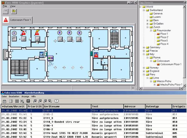
Task: Click the black panel icon in alarm toolbar
Action: tap(28, 101)
